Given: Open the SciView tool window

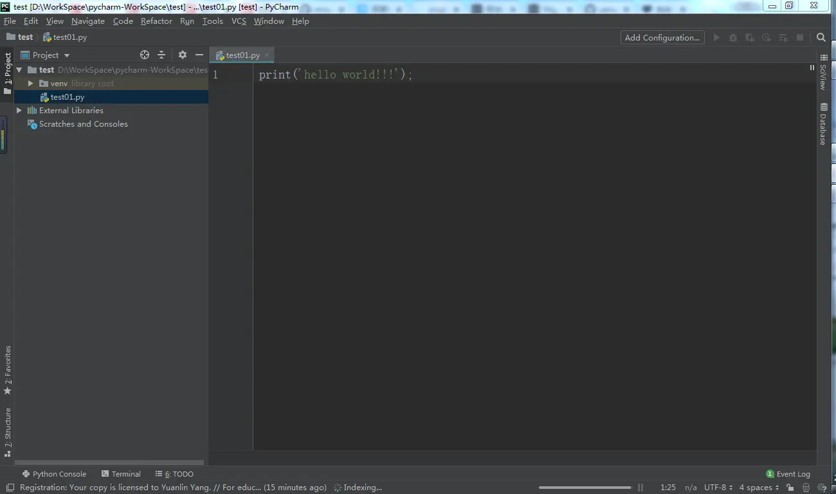Looking at the screenshot, I should coord(824,72).
